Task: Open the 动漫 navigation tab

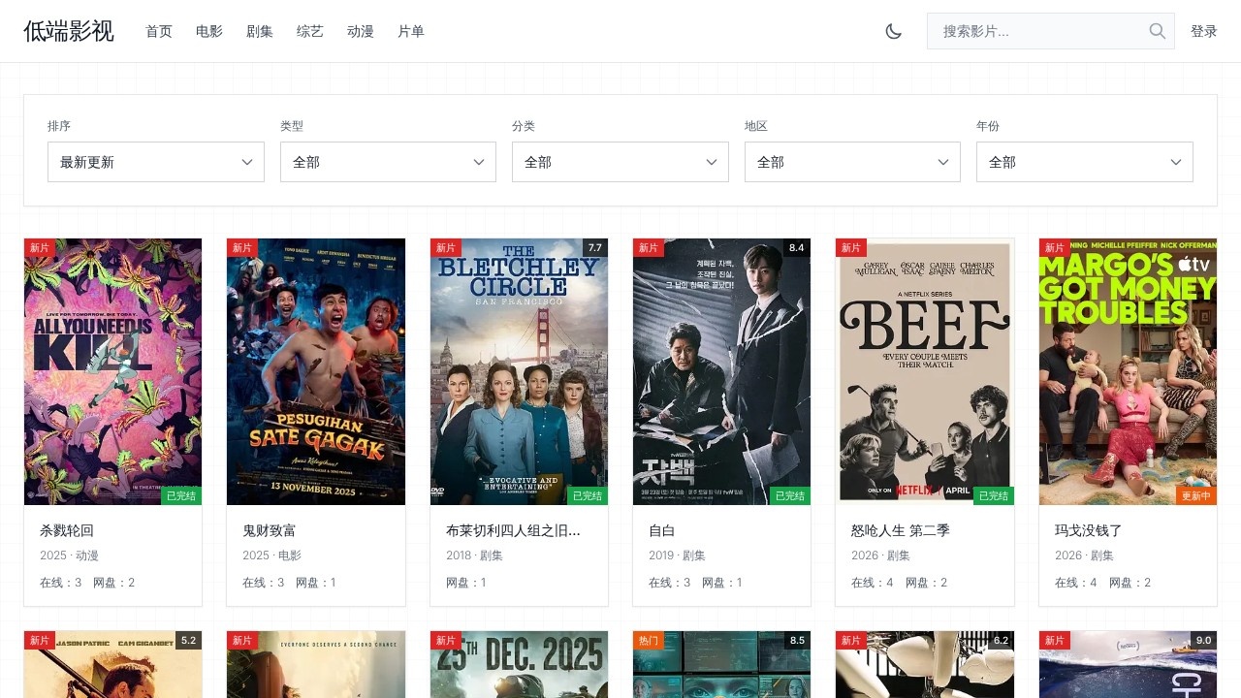Action: coord(361,31)
